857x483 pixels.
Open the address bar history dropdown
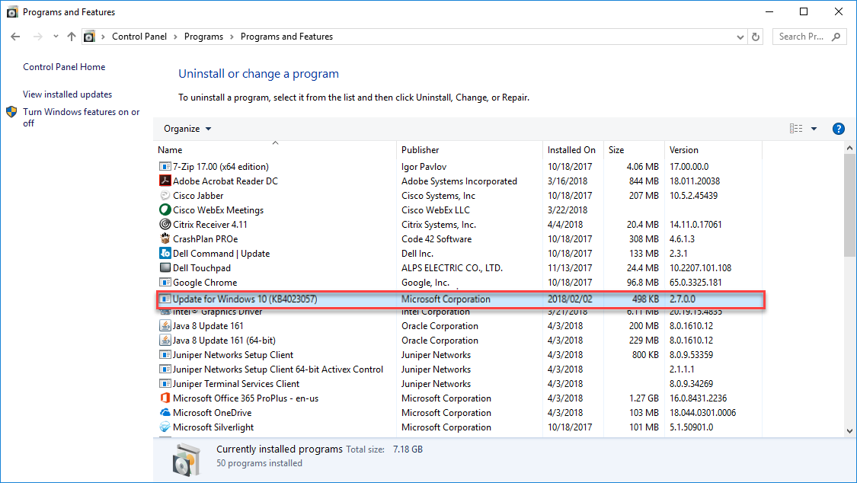coord(740,37)
